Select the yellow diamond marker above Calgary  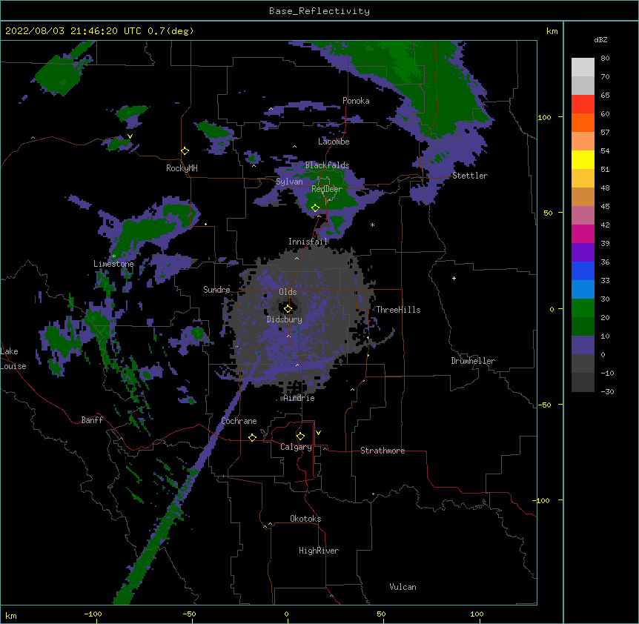[x=300, y=437]
